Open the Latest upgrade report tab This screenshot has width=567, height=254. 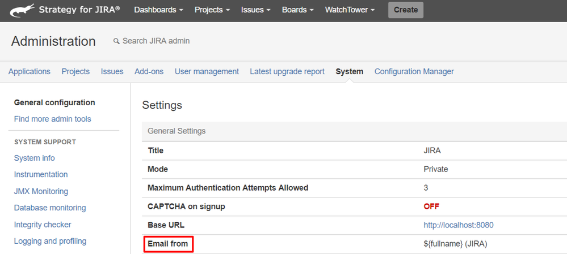pos(287,71)
